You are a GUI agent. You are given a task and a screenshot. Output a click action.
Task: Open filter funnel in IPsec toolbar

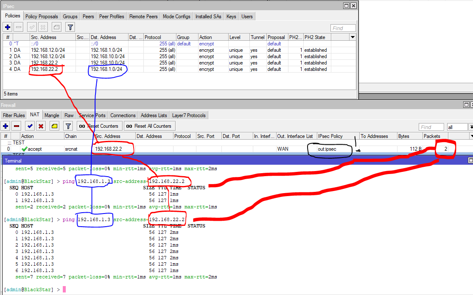coord(70,27)
